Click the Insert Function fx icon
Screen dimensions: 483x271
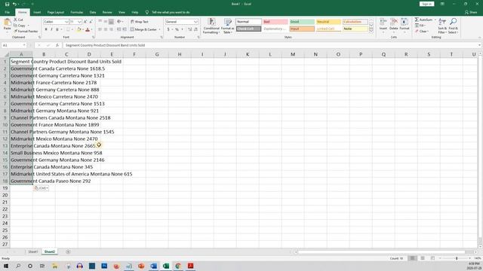pyautogui.click(x=57, y=45)
